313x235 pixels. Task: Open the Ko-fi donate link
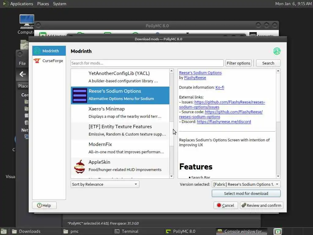pyautogui.click(x=219, y=87)
